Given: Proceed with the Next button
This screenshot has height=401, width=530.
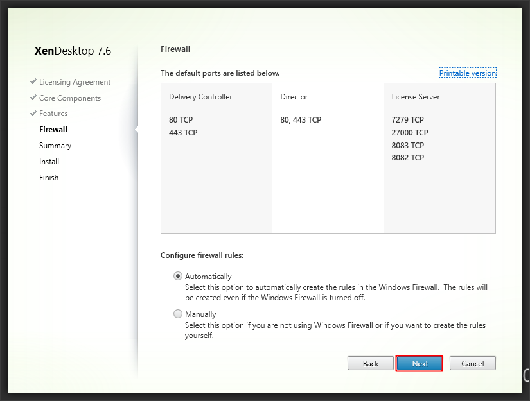Looking at the screenshot, I should coord(420,364).
